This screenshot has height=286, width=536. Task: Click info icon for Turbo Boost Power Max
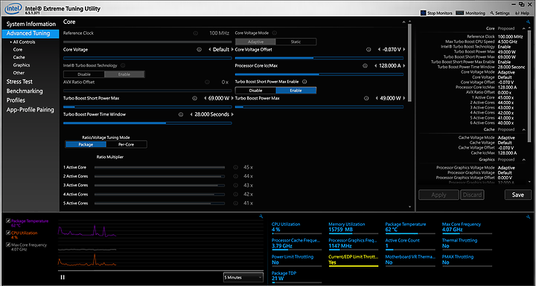click(x=366, y=98)
